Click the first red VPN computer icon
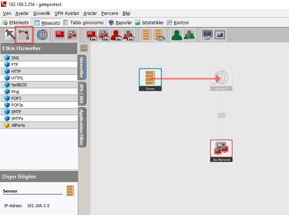289x215 pixels. coord(92,35)
